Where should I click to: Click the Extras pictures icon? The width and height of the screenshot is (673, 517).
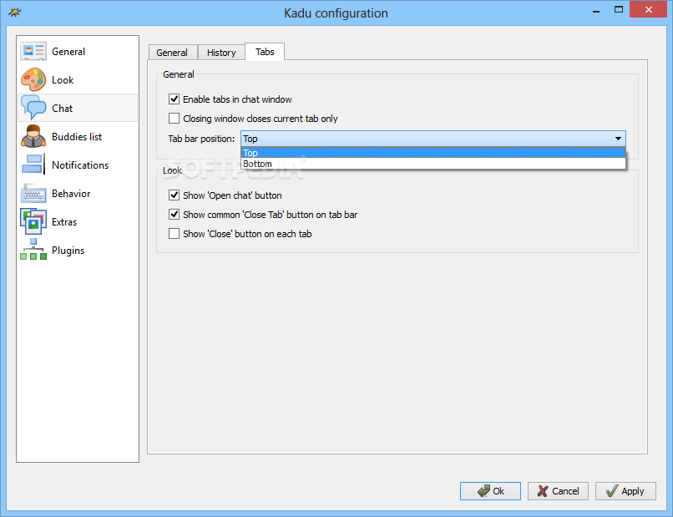click(x=33, y=221)
